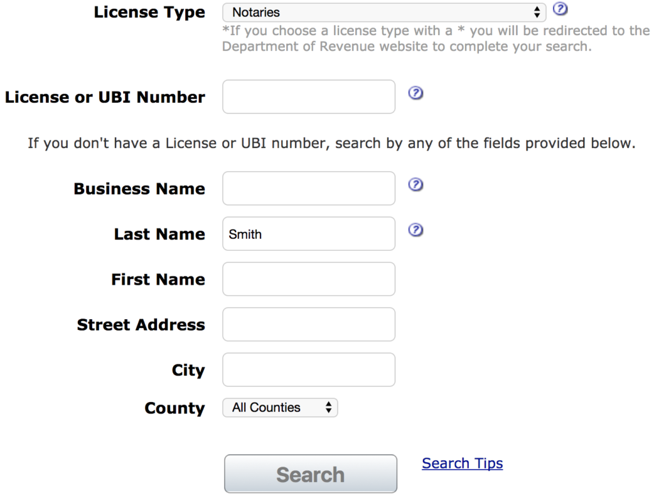Click the First Name input box
Viewport: 654px width, 496px height.
point(308,280)
